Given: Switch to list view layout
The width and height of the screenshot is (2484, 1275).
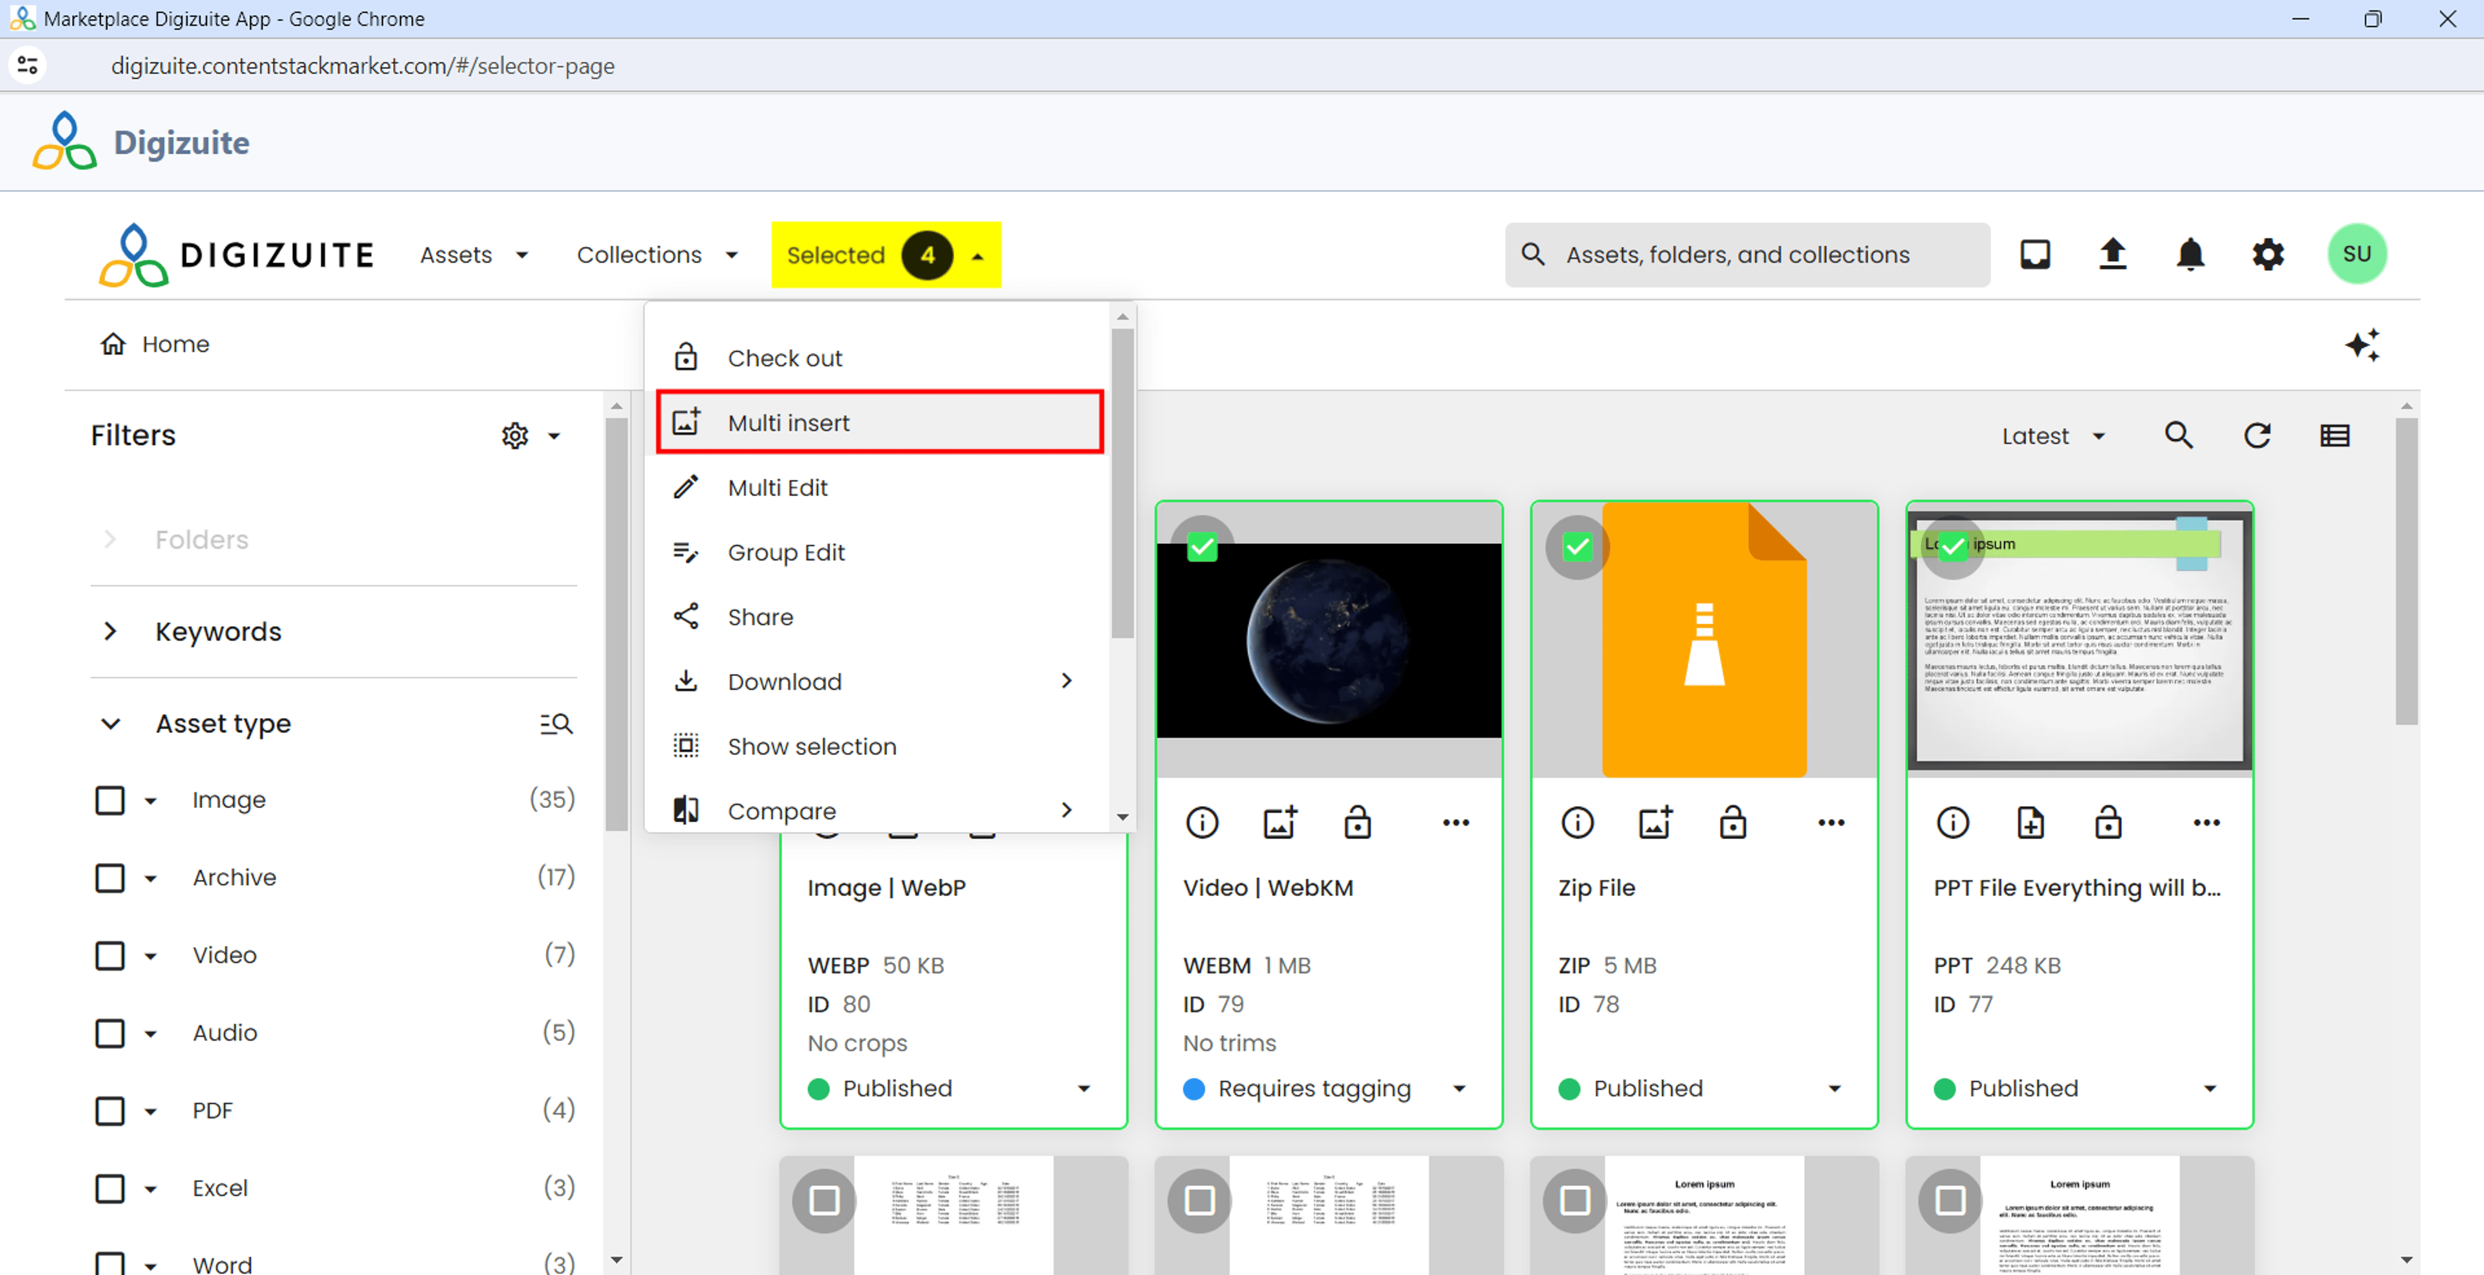Looking at the screenshot, I should [x=2335, y=436].
